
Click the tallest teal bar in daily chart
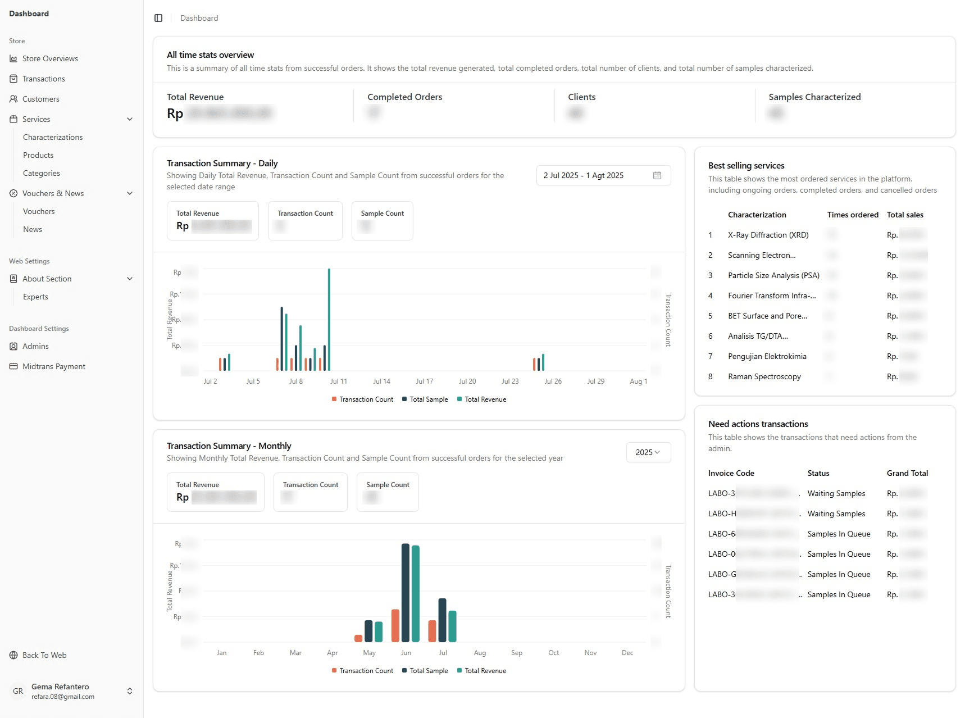click(329, 320)
